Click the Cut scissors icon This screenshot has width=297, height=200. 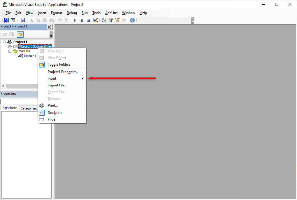(x=31, y=20)
